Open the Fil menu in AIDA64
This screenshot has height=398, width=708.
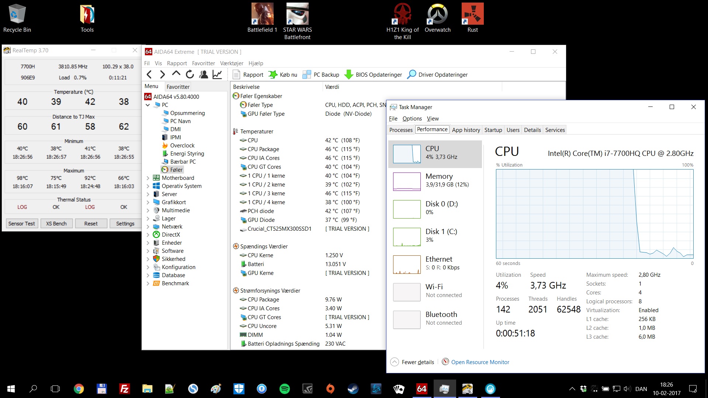click(147, 63)
